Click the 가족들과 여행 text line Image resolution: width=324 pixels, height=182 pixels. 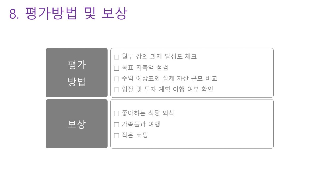click(x=141, y=124)
